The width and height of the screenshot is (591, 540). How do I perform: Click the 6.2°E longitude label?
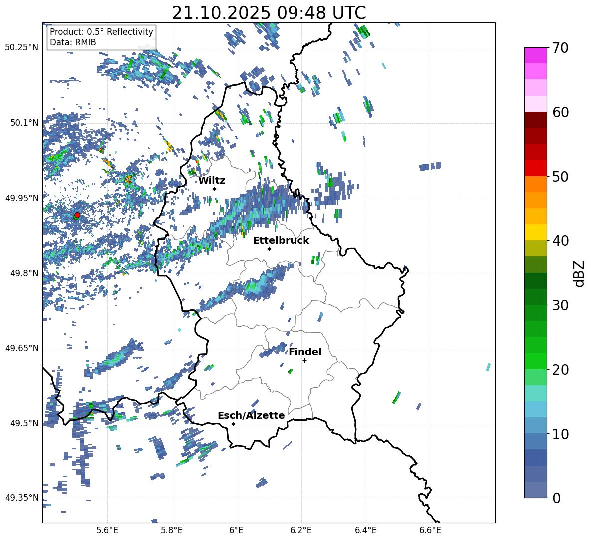click(x=301, y=530)
